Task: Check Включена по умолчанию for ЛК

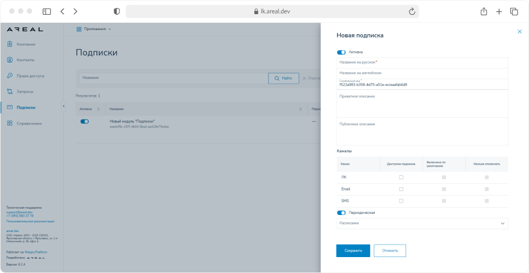Action: point(444,177)
